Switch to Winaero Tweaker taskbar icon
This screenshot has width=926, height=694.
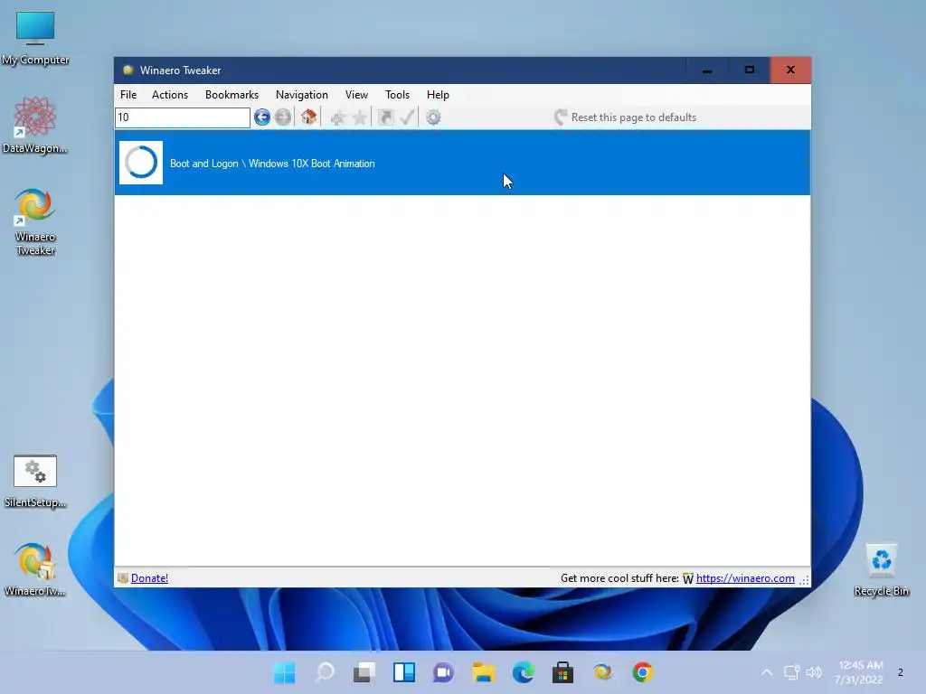pos(603,672)
